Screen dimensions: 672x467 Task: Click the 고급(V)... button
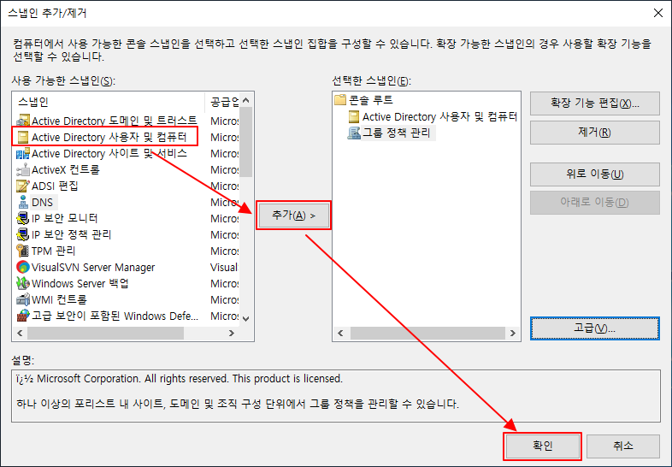point(594,328)
